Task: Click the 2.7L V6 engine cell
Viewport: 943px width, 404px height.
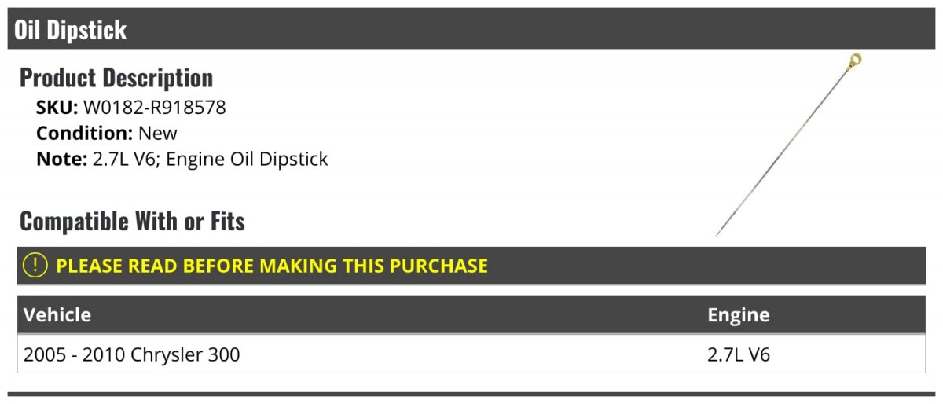Action: click(739, 354)
